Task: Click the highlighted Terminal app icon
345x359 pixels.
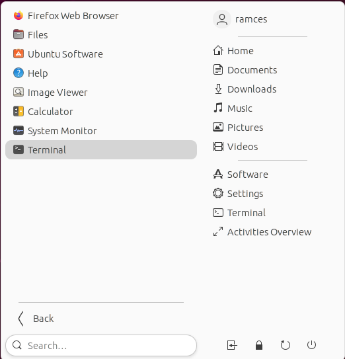Action: [x=19, y=149]
